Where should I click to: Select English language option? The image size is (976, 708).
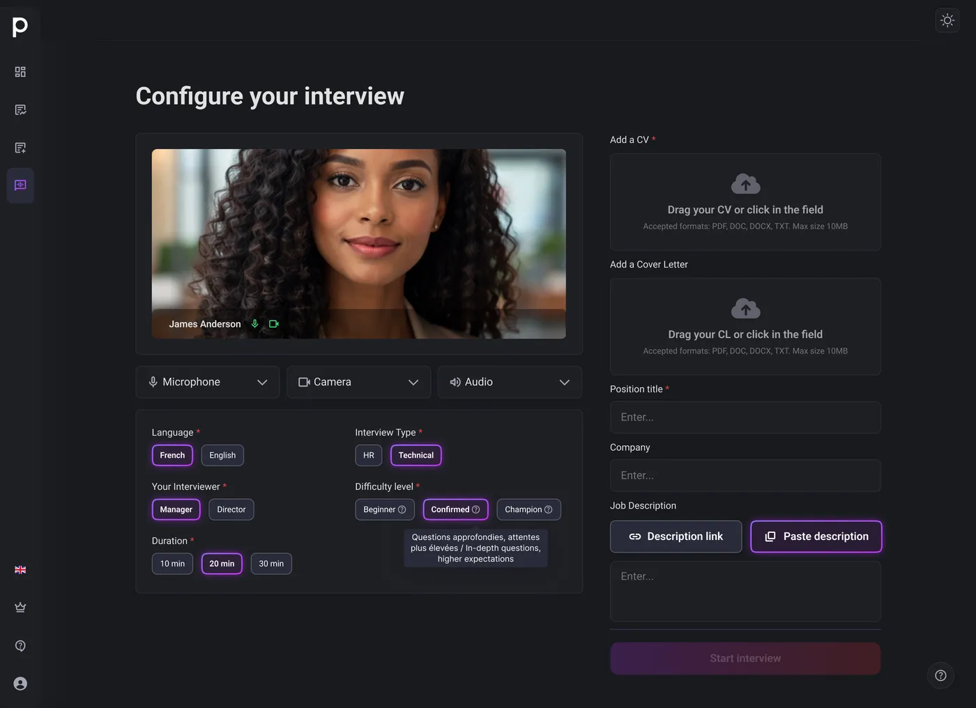coord(222,455)
